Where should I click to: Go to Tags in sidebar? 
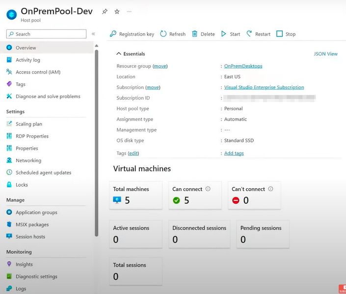(21, 84)
